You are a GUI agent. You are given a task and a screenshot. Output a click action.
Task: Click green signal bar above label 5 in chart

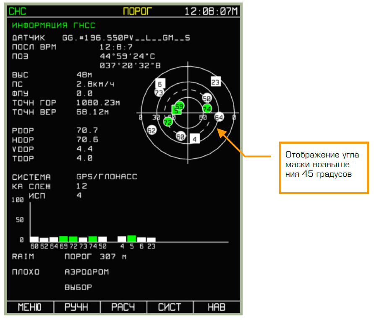(x=131, y=238)
